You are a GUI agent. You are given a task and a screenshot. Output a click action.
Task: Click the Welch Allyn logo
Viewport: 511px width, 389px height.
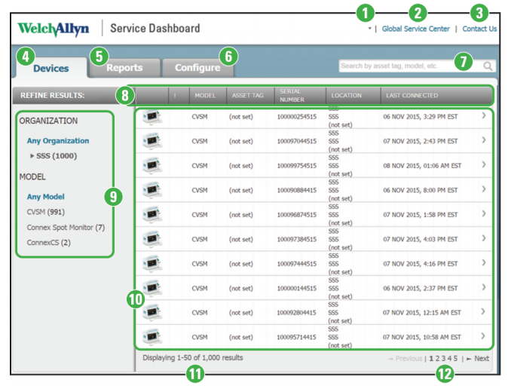[x=53, y=29]
